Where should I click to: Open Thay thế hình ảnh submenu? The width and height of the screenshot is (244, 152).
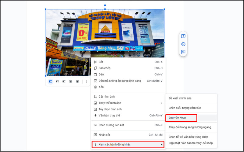[x=128, y=103]
